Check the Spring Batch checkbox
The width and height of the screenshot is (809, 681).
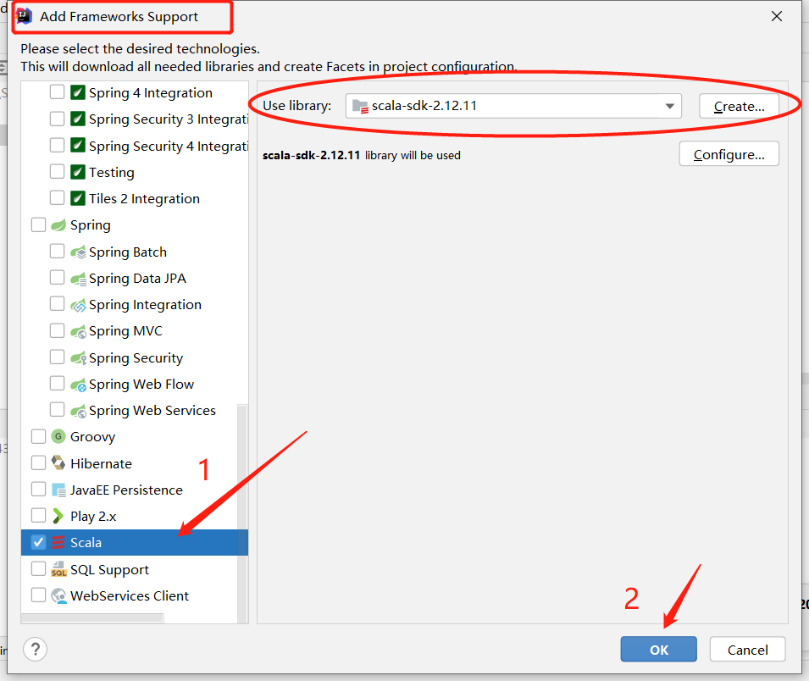pos(57,252)
